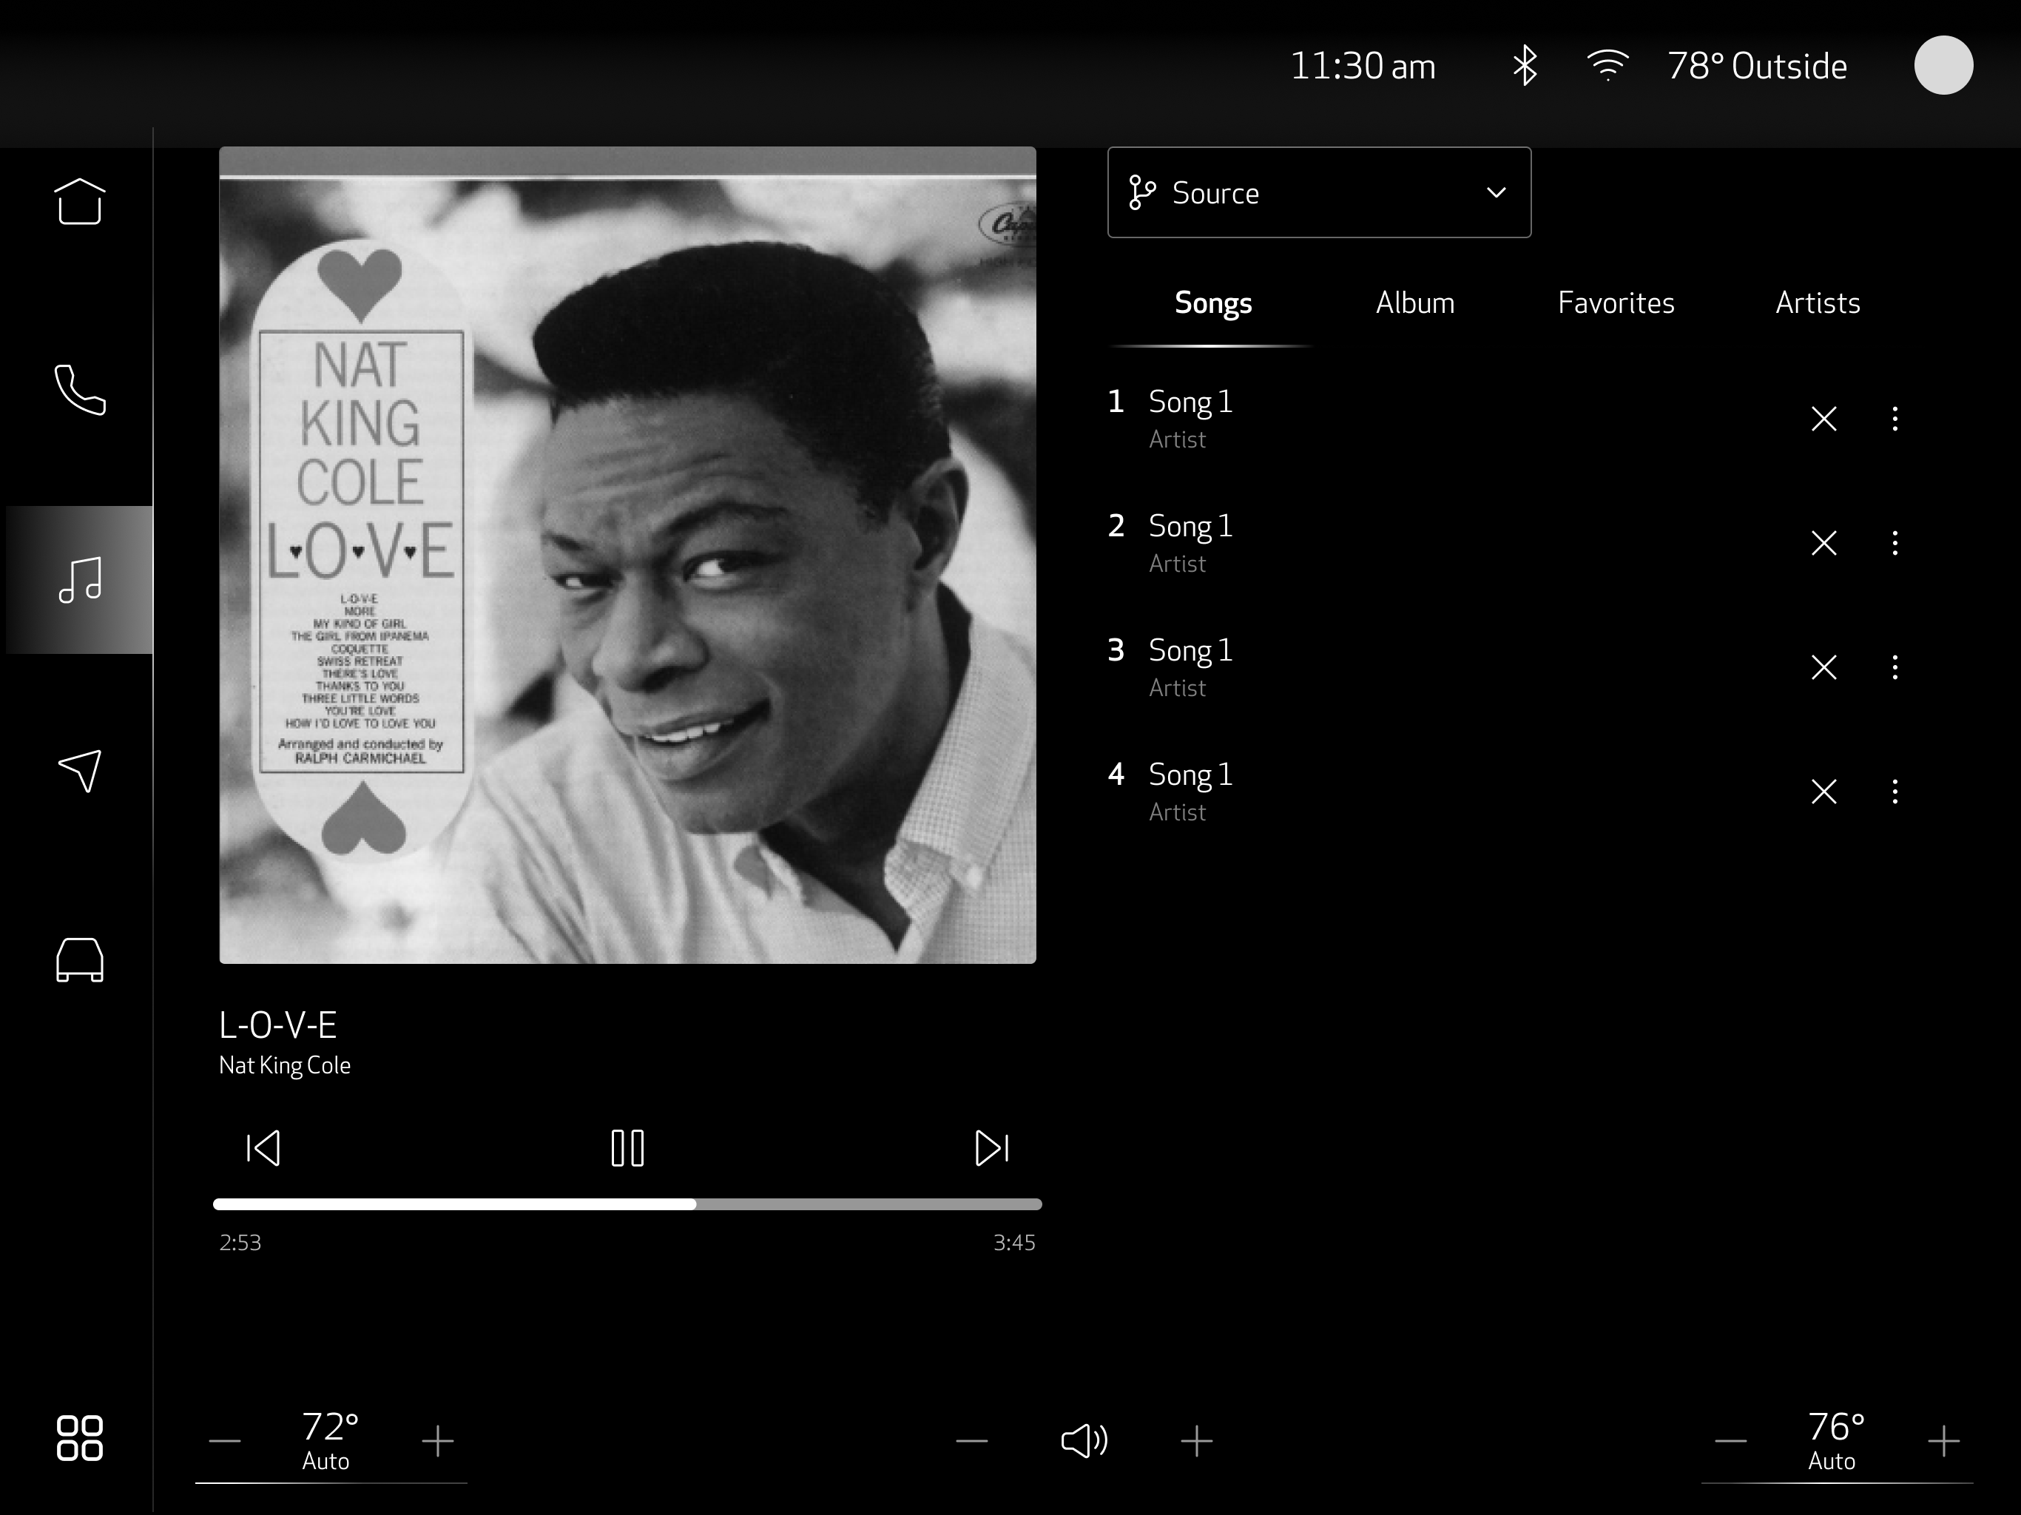Select the Music note sidebar icon
Image resolution: width=2021 pixels, height=1515 pixels.
pyautogui.click(x=79, y=580)
